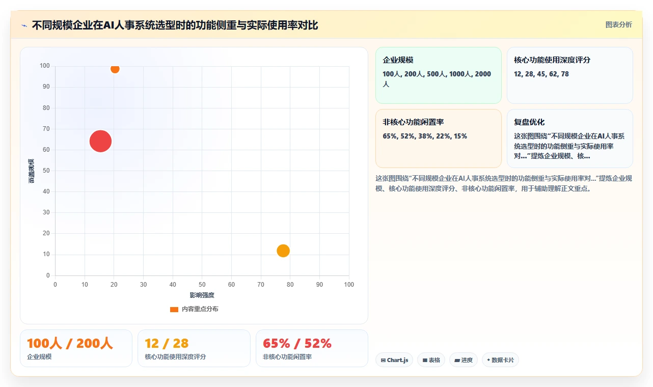Click the 内容重点分布 legend text

pos(200,309)
